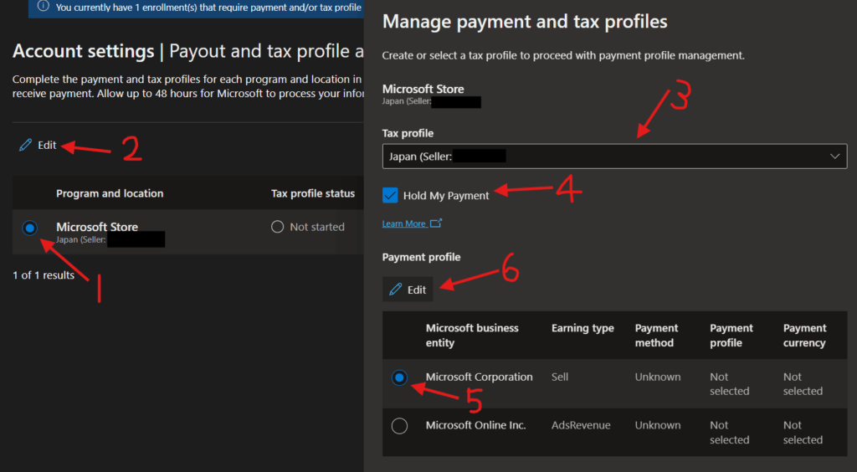Select the Microsoft Corporation radio button
The width and height of the screenshot is (857, 472).
click(399, 377)
